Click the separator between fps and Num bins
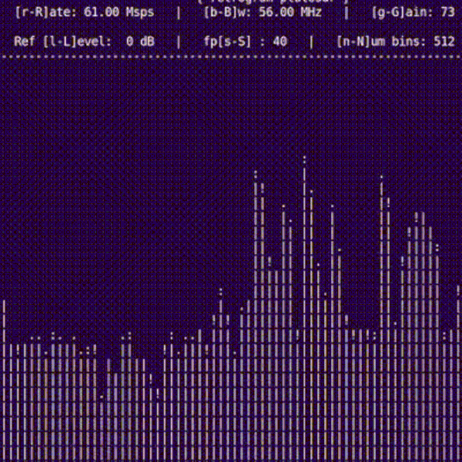Image resolution: width=462 pixels, height=462 pixels. tap(312, 41)
